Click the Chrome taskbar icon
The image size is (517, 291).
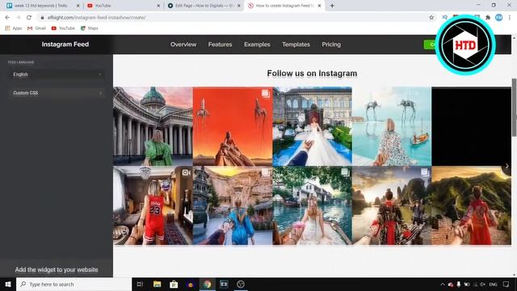208,284
